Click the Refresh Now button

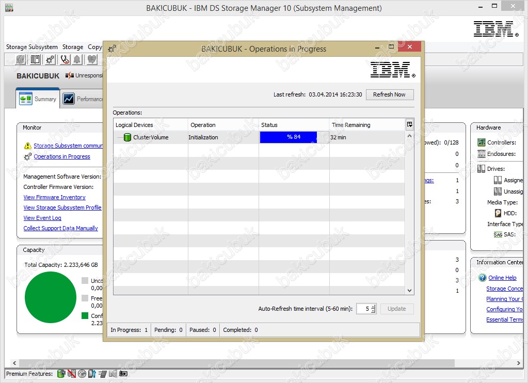coord(390,94)
